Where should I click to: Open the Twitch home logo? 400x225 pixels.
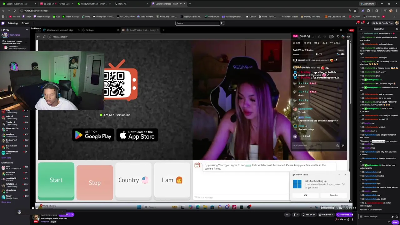click(x=3, y=23)
